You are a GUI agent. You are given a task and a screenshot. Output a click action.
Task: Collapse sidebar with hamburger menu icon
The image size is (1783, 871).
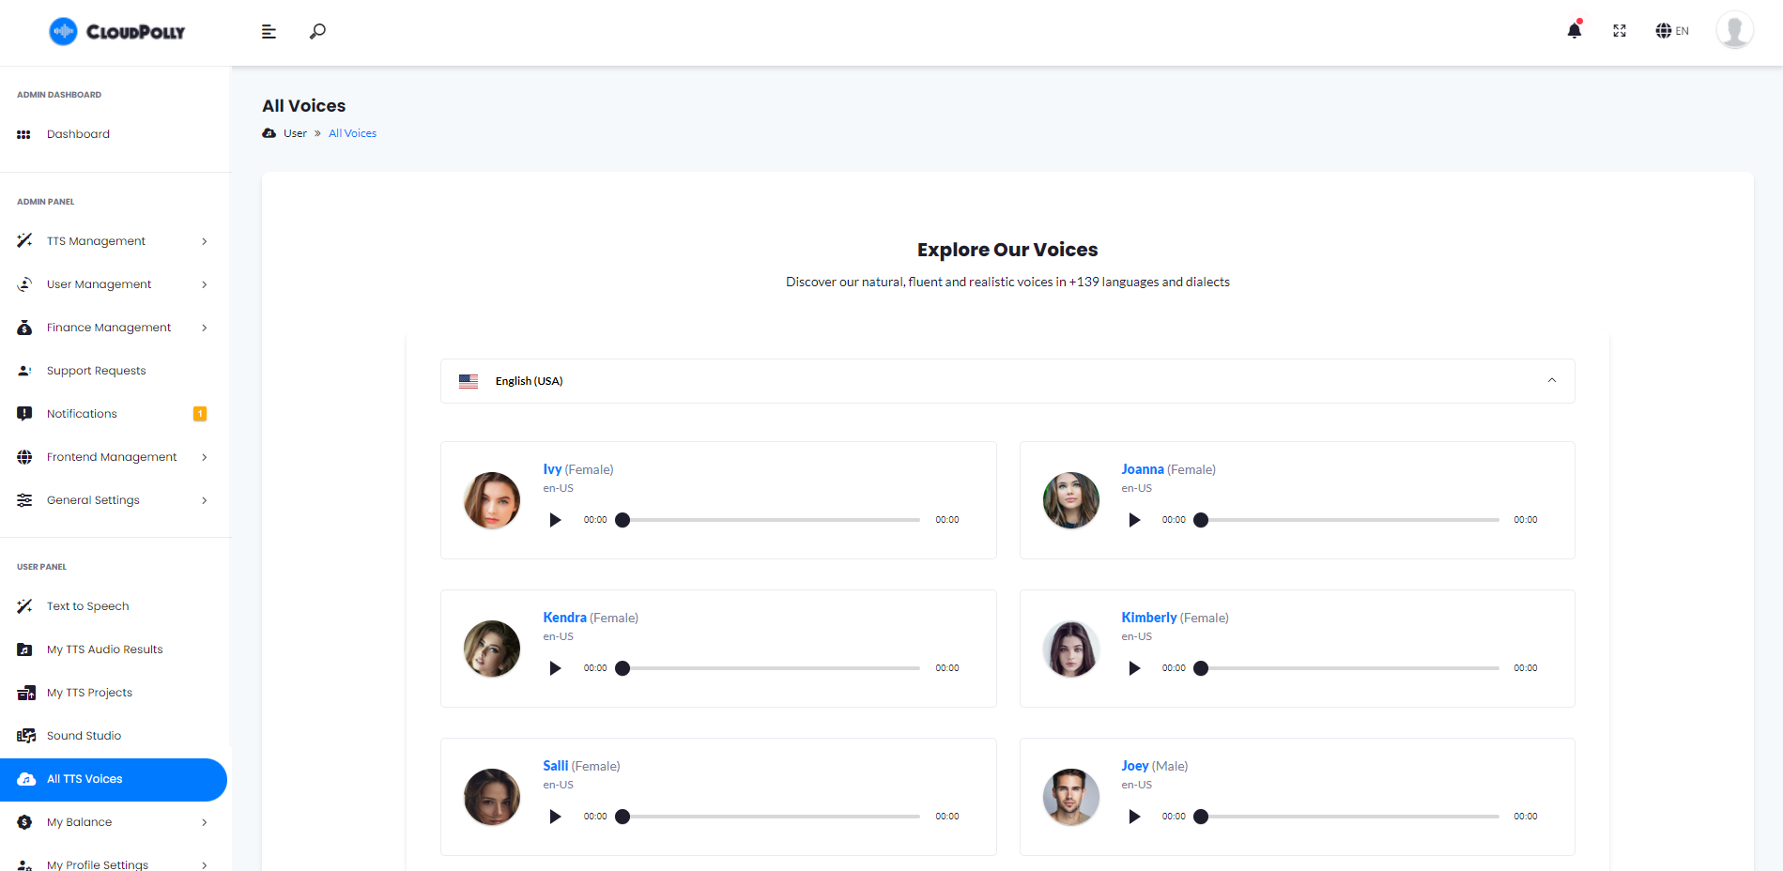[269, 32]
